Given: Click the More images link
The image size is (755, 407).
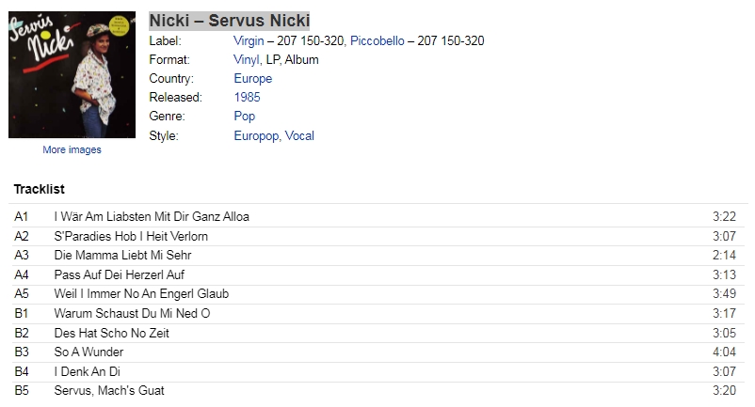Looking at the screenshot, I should [x=72, y=149].
